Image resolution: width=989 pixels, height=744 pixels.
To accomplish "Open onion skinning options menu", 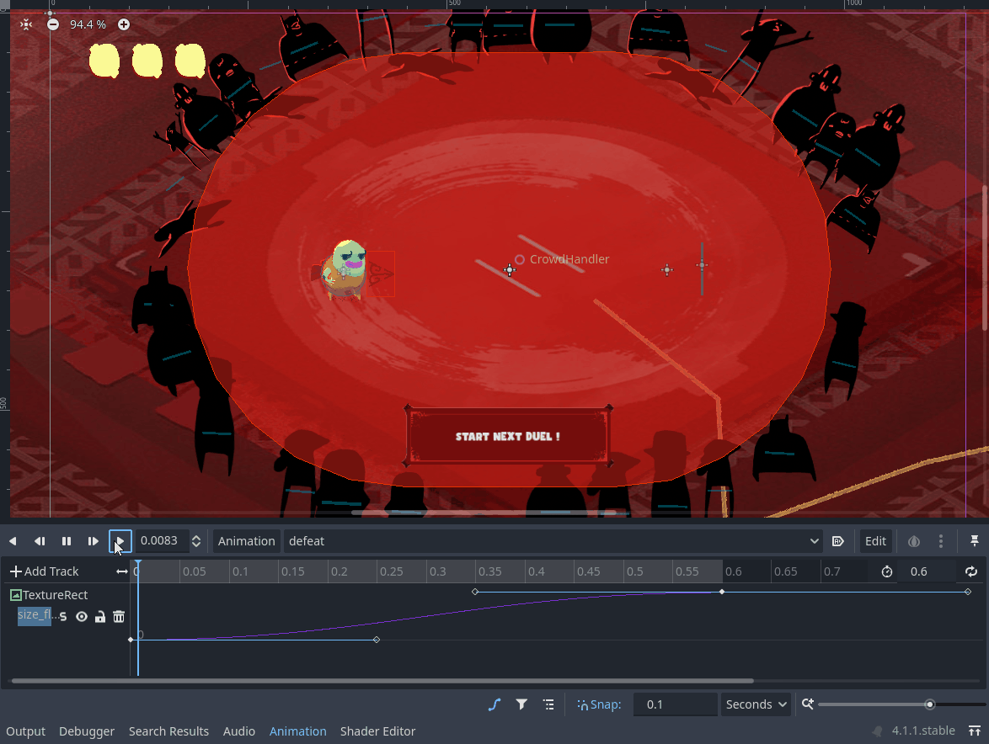I will 941,541.
